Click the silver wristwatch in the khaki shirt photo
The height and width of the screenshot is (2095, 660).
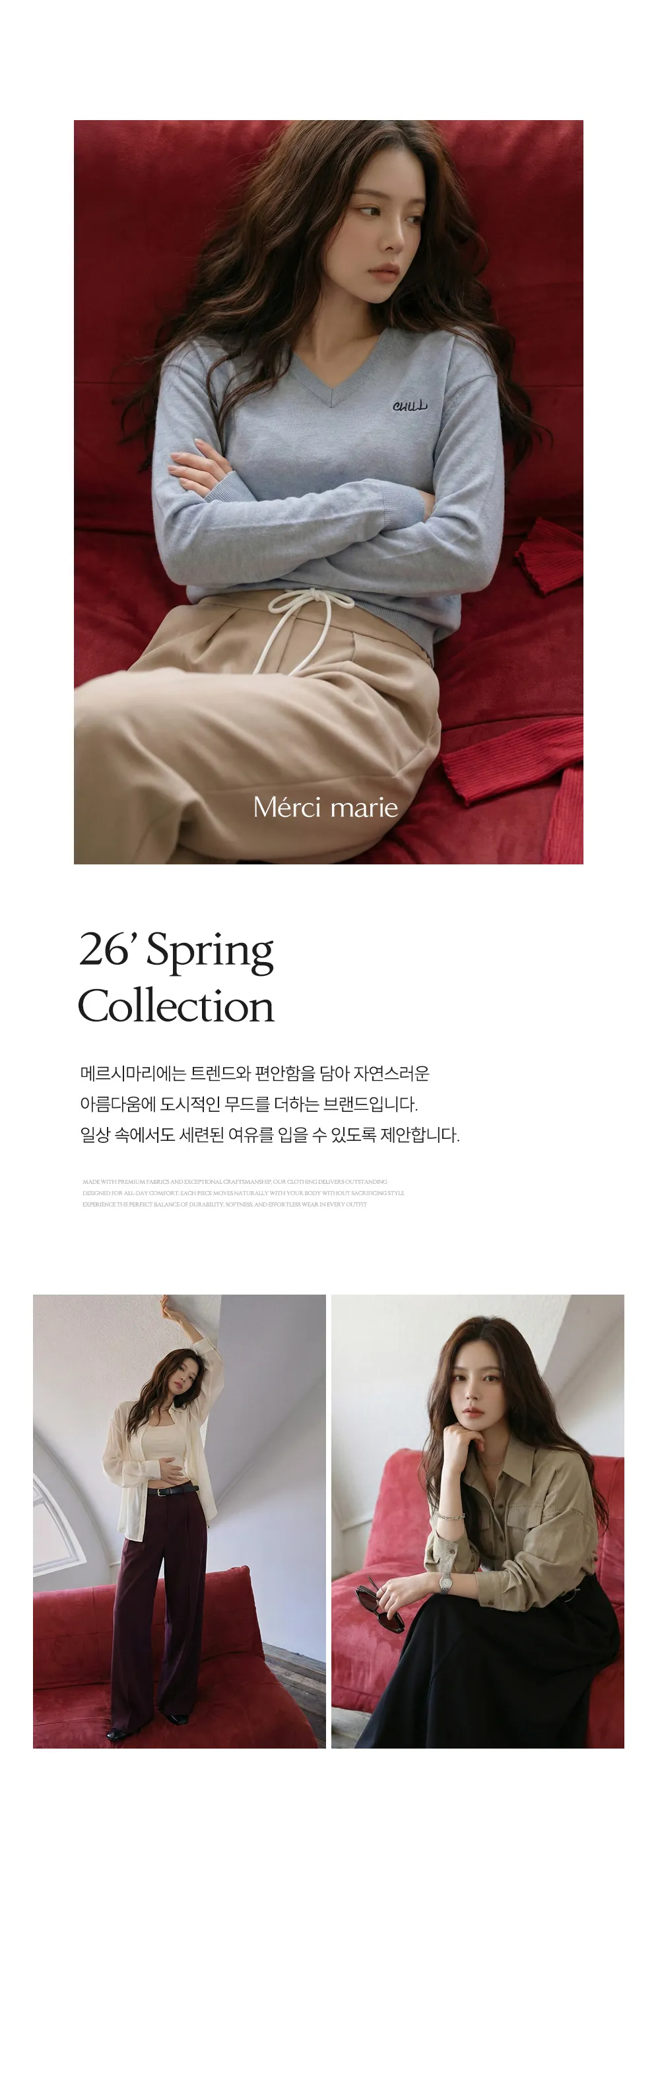click(x=445, y=1581)
